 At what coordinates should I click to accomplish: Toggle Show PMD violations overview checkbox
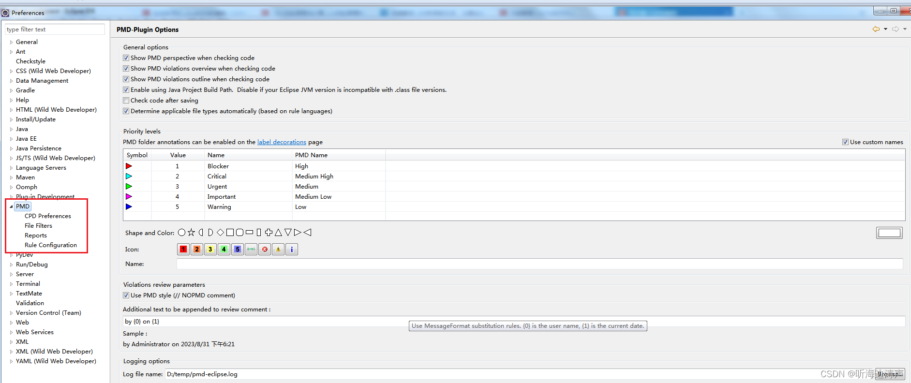tap(126, 68)
